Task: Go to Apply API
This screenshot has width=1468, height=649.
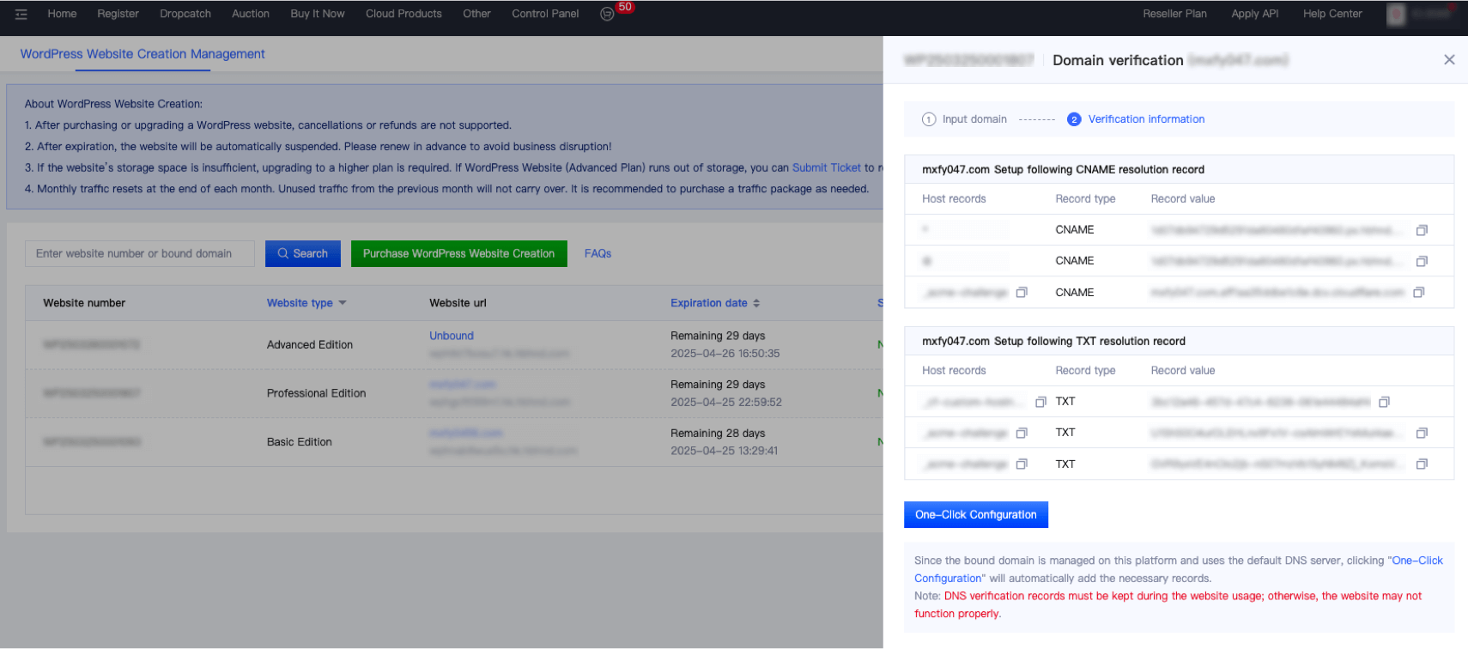Action: point(1254,14)
